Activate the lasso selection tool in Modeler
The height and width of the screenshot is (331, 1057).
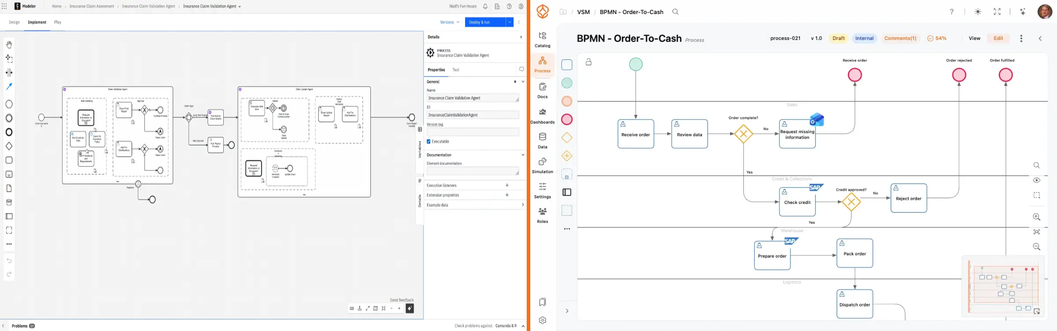click(x=9, y=58)
